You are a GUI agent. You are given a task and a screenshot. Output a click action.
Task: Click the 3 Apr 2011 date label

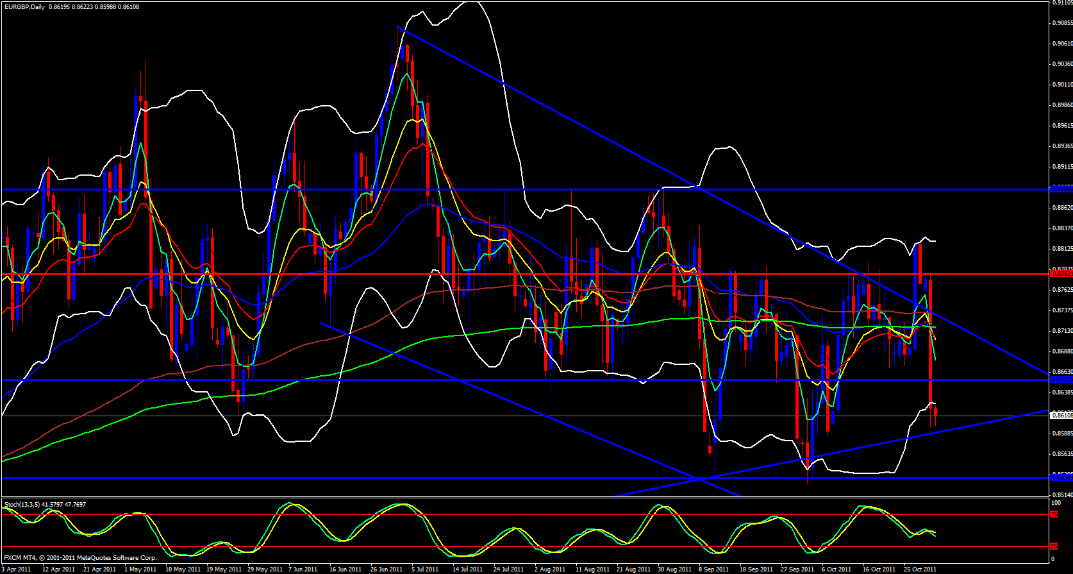click(16, 569)
